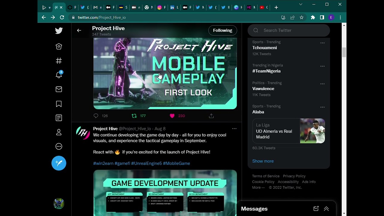Image resolution: width=384 pixels, height=216 pixels.
Task: Start a new message from Messages drawer
Action: coord(316,209)
